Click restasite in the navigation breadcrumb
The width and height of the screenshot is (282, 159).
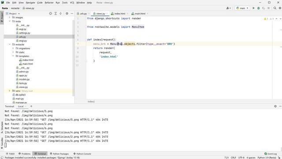point(15,8)
